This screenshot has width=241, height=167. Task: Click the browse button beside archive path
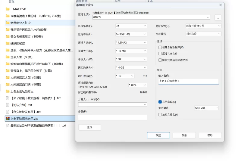click(x=218, y=17)
